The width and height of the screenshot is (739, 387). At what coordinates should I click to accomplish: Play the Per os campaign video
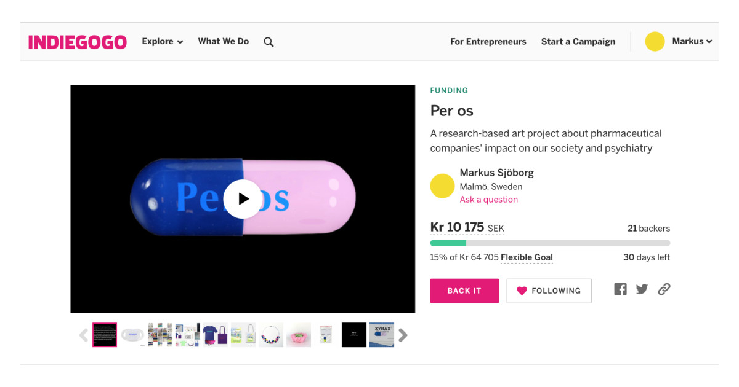tap(243, 199)
